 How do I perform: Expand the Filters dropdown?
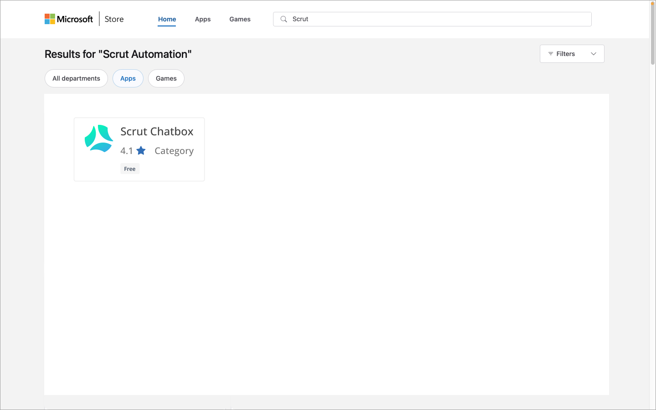(572, 54)
